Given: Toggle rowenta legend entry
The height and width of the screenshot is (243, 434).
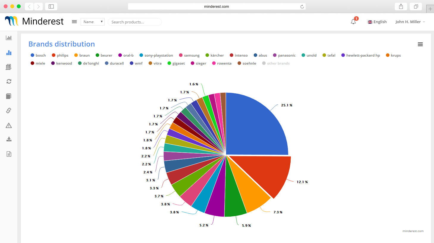Looking at the screenshot, I should (222, 63).
